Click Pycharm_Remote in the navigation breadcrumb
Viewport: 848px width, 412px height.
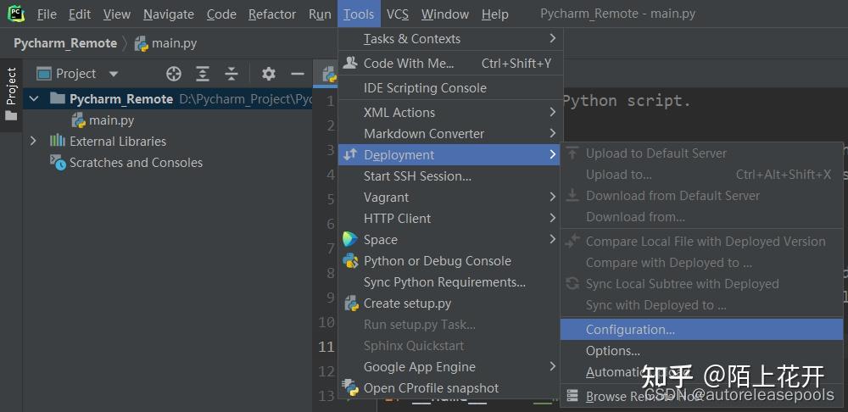pyautogui.click(x=64, y=43)
